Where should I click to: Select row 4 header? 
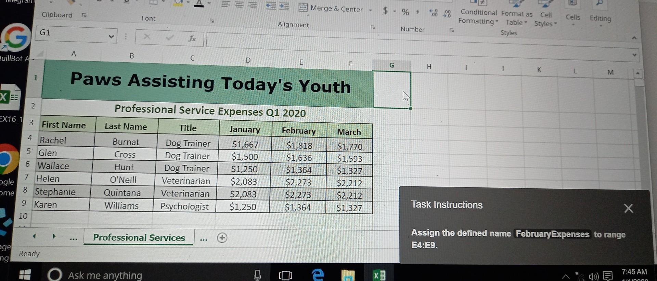pos(30,138)
